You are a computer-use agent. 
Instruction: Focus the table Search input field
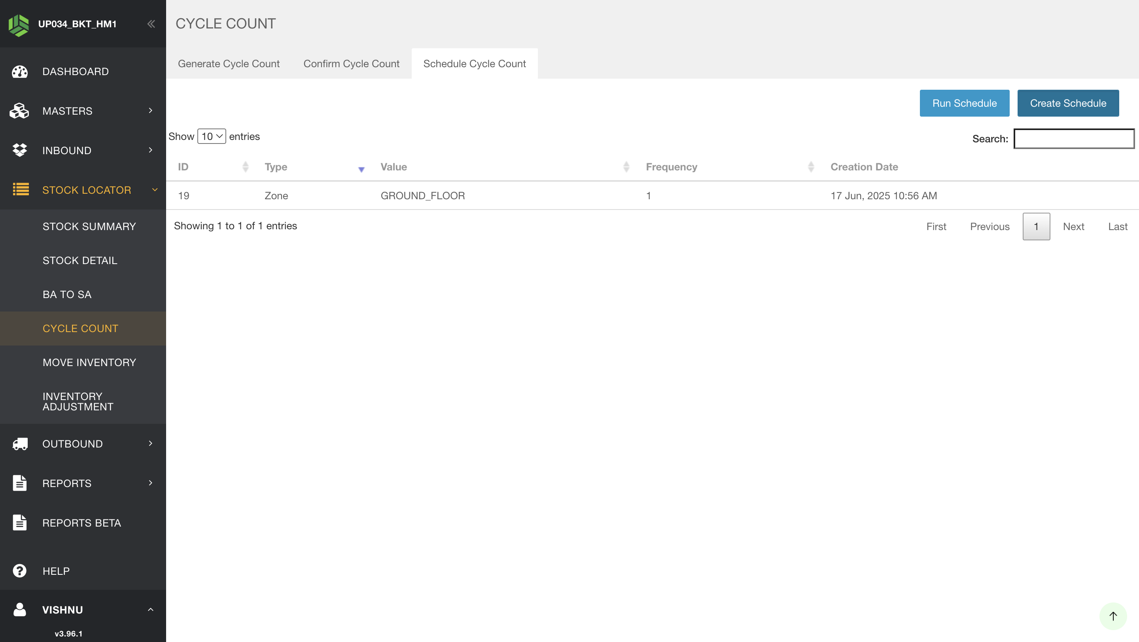click(1074, 139)
